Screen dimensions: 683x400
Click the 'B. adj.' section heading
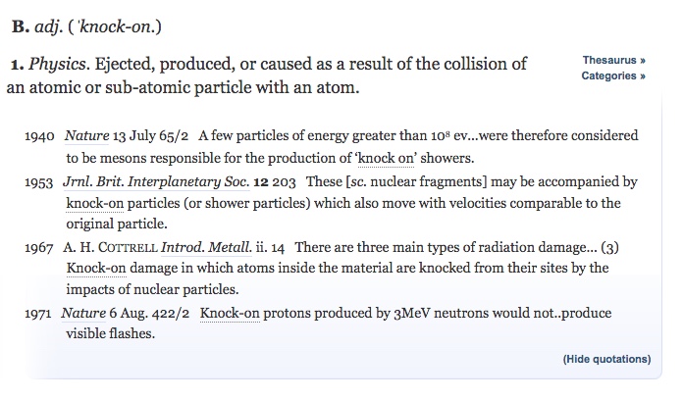[37, 27]
